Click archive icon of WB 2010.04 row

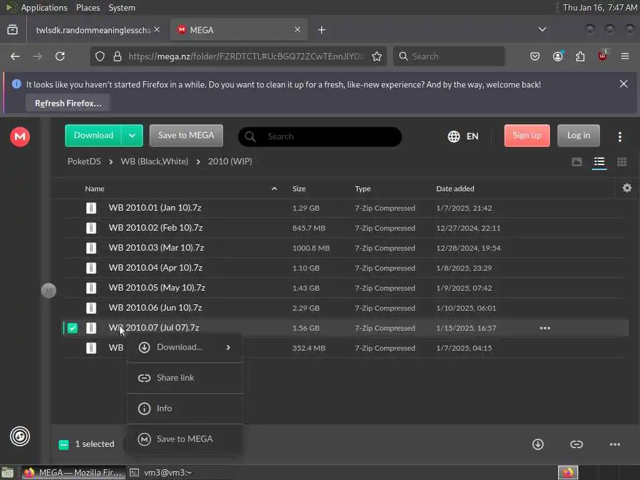(91, 267)
